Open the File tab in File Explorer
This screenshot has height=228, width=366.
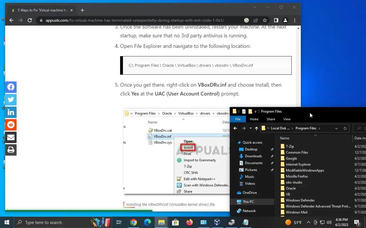pos(238,119)
